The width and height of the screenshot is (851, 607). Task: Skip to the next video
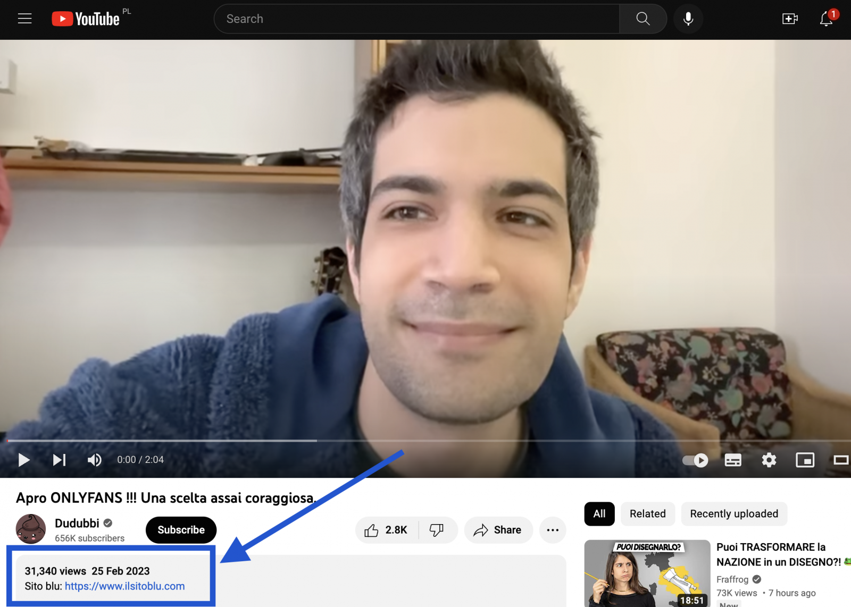pyautogui.click(x=59, y=460)
